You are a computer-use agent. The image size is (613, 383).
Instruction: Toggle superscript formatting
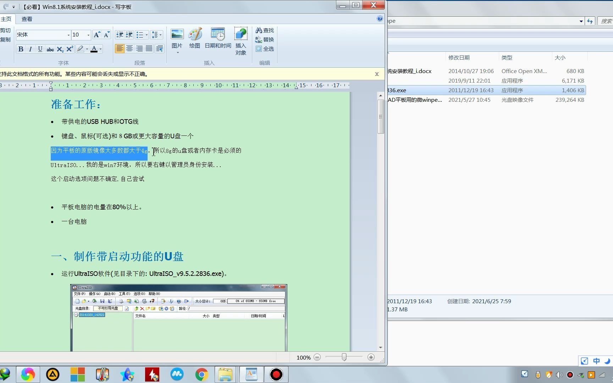70,49
